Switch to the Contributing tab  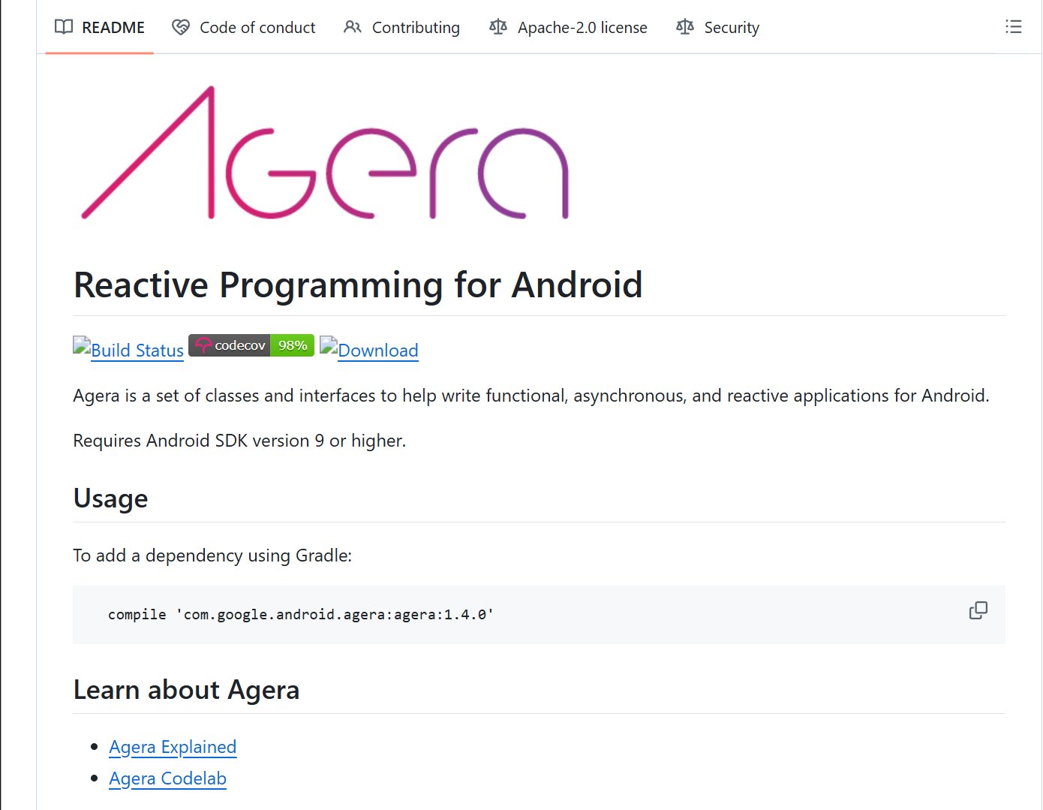[415, 27]
